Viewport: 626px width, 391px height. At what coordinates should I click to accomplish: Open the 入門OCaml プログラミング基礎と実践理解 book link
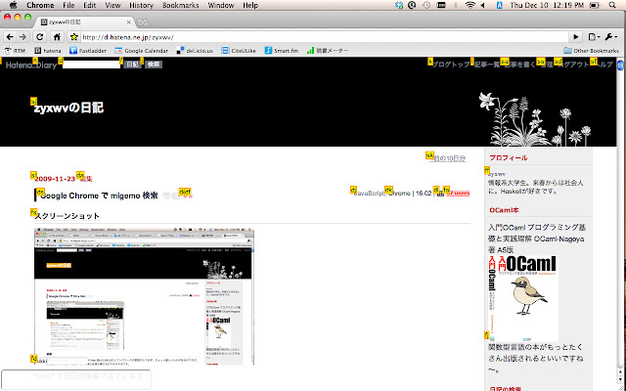pos(536,239)
